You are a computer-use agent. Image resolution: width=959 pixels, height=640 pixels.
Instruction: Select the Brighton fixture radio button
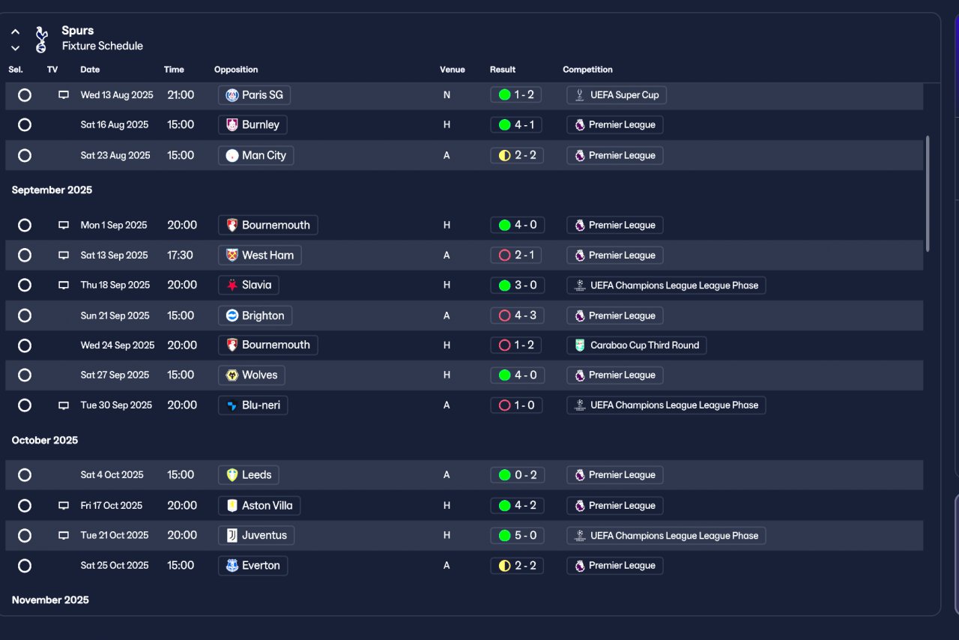(x=25, y=316)
